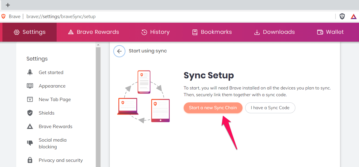This screenshot has width=359, height=167.
Task: Open Brave Rewards in the settings sidebar
Action: [55, 126]
